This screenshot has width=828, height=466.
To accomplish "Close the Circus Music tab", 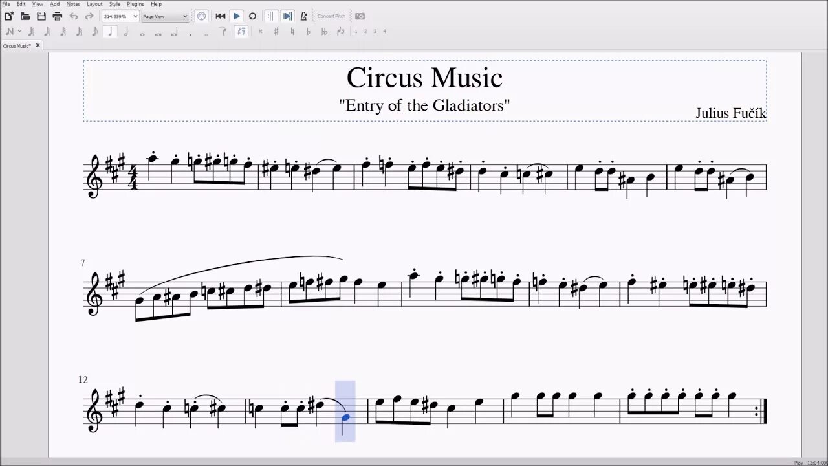I will pos(38,45).
